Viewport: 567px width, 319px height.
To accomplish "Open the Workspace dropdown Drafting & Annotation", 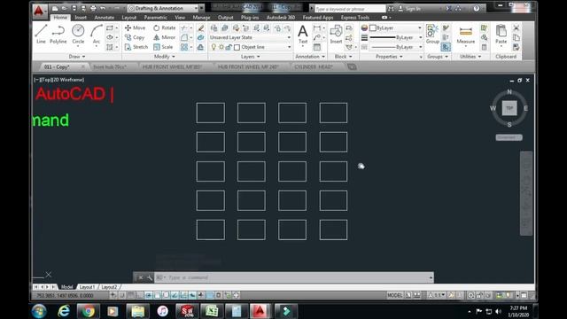I will point(163,8).
